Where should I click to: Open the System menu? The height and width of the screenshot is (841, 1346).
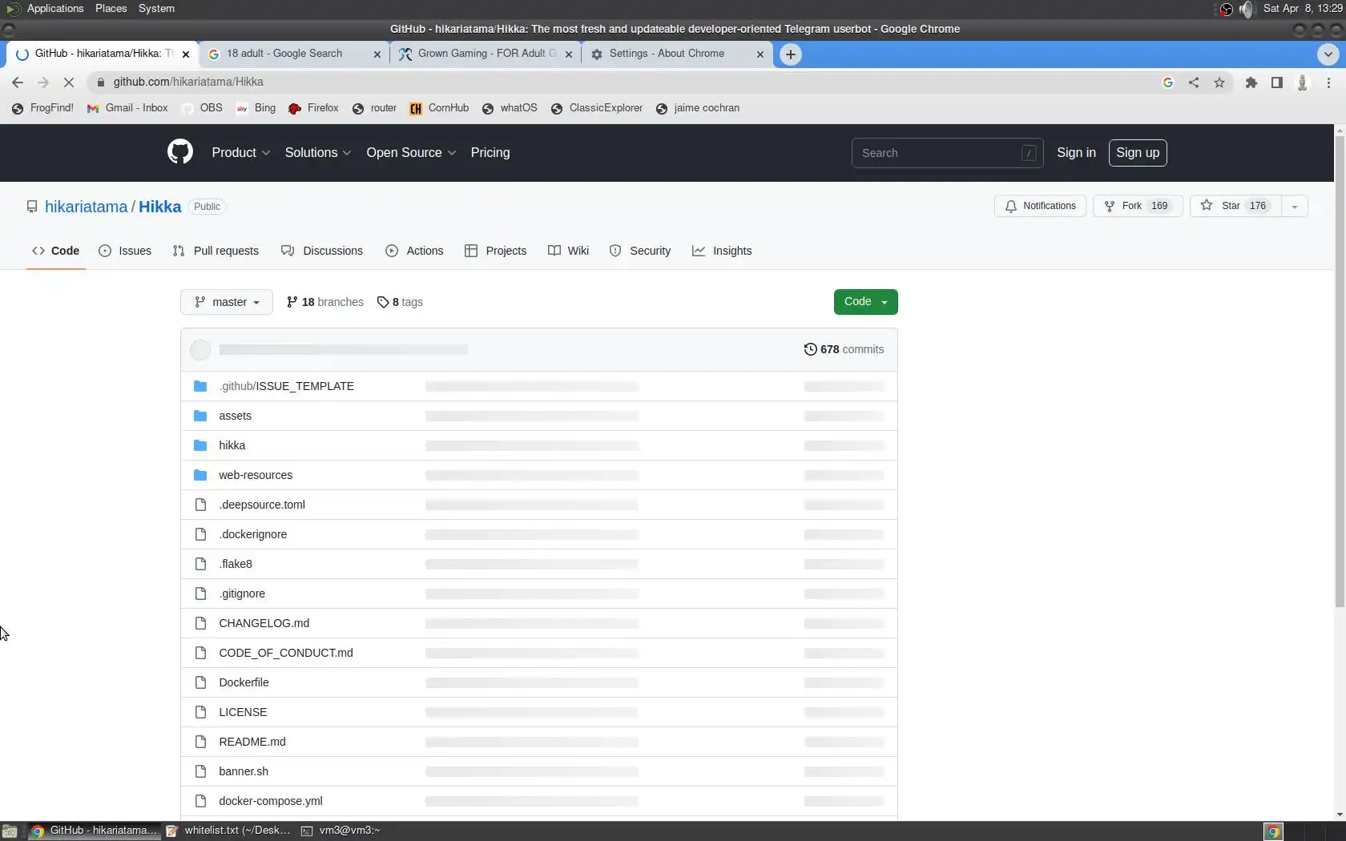click(x=156, y=9)
